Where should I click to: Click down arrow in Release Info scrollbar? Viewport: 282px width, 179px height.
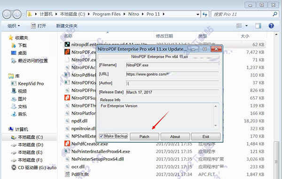(216, 125)
